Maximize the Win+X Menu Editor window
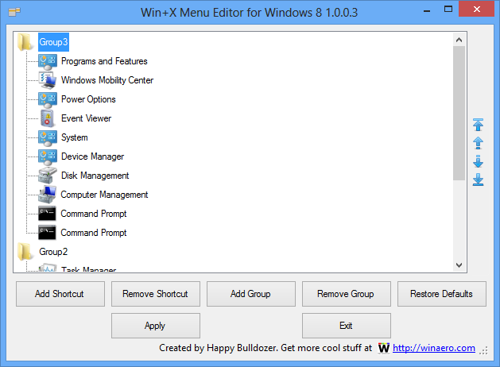The image size is (500, 367). click(x=448, y=10)
